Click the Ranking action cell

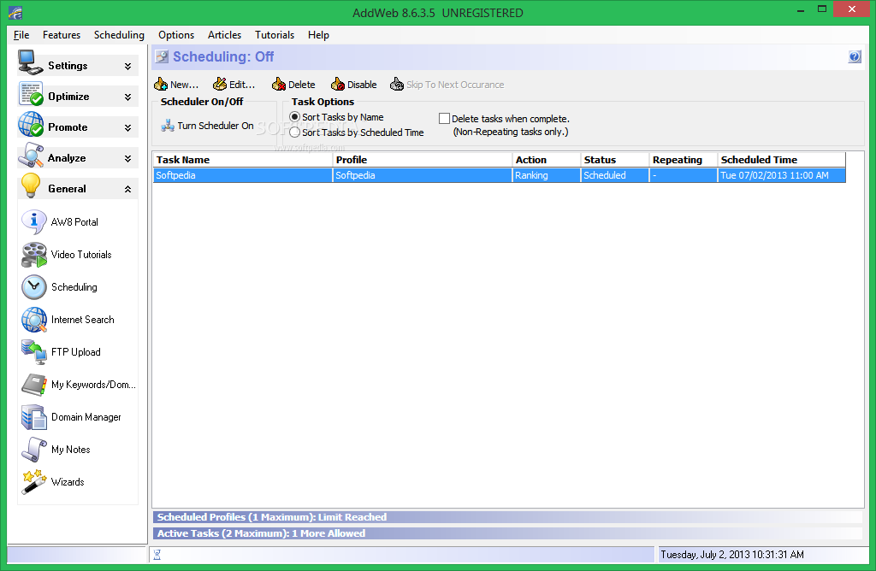pos(547,175)
